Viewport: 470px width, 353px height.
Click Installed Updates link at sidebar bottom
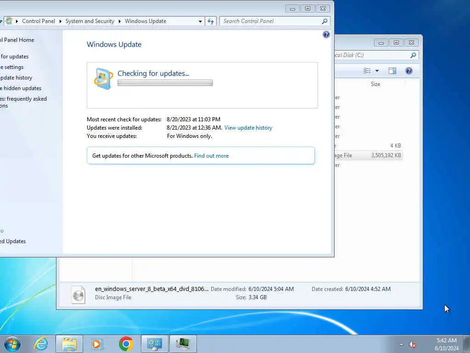(12, 241)
